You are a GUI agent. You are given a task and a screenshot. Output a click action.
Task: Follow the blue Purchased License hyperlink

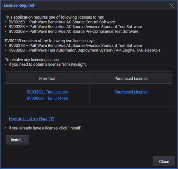click(x=131, y=92)
